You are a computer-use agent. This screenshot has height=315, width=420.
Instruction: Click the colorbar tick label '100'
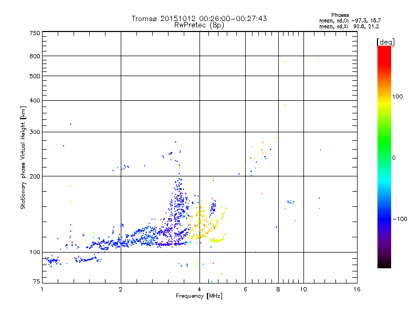tap(397, 97)
